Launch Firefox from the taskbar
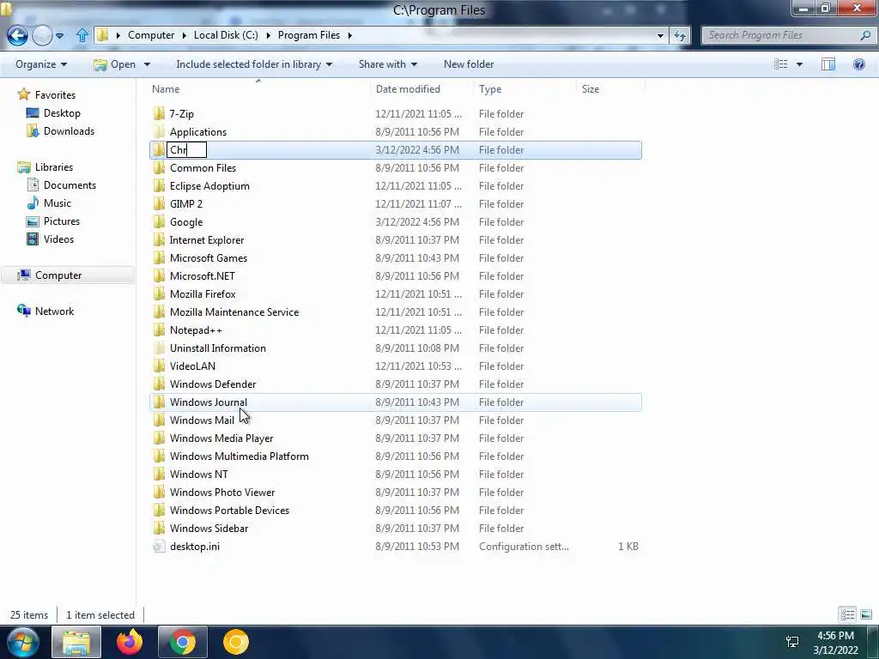The height and width of the screenshot is (659, 879). coord(130,642)
